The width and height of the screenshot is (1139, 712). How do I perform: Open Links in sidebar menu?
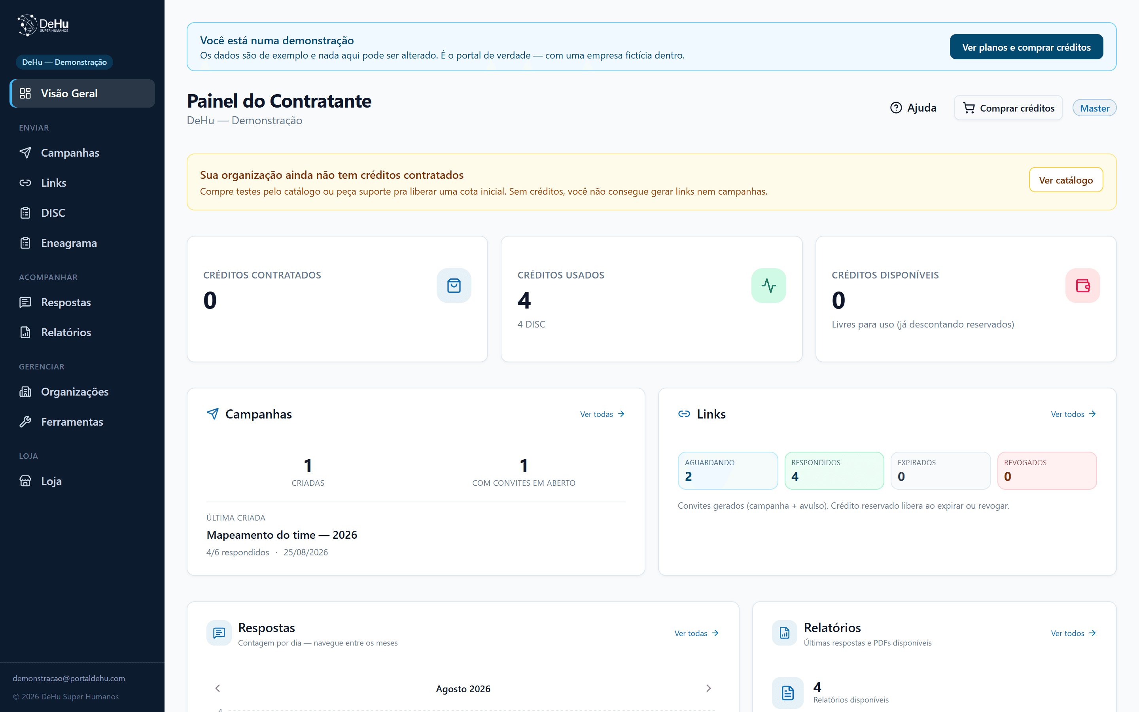(x=82, y=183)
